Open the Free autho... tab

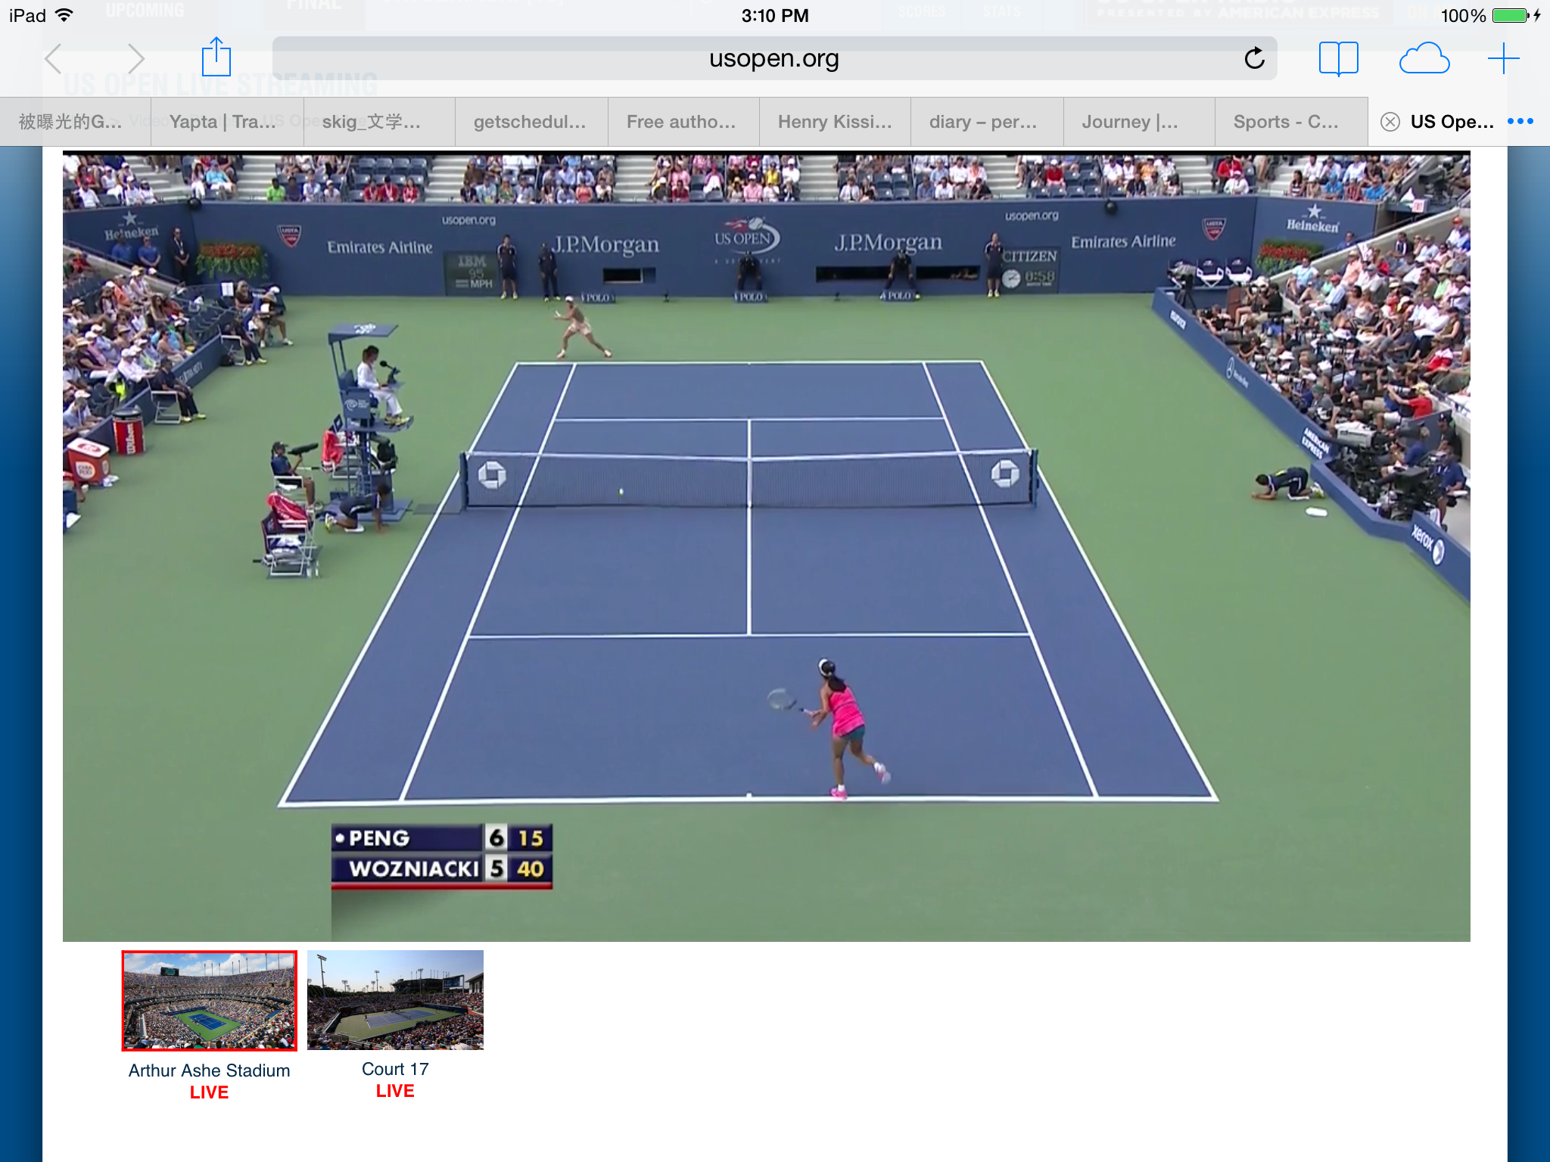(680, 122)
